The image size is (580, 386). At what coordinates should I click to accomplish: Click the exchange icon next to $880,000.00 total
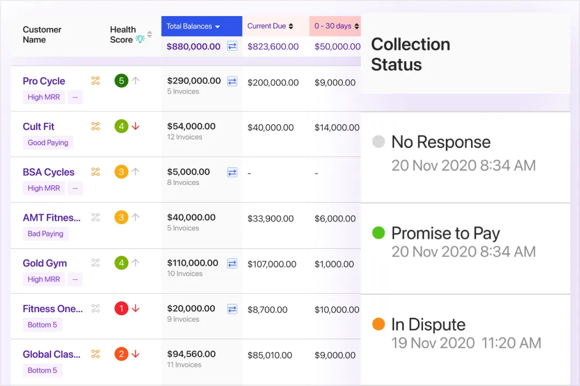232,46
